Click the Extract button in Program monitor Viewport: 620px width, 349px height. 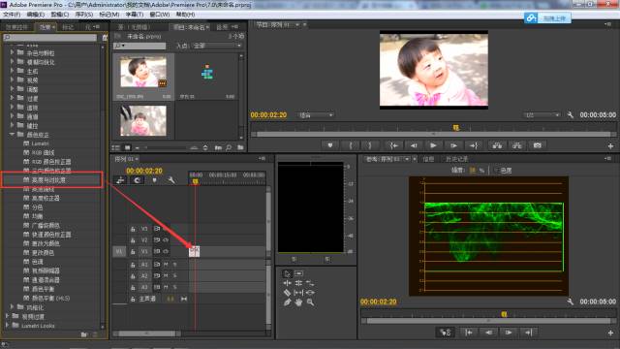coord(516,145)
